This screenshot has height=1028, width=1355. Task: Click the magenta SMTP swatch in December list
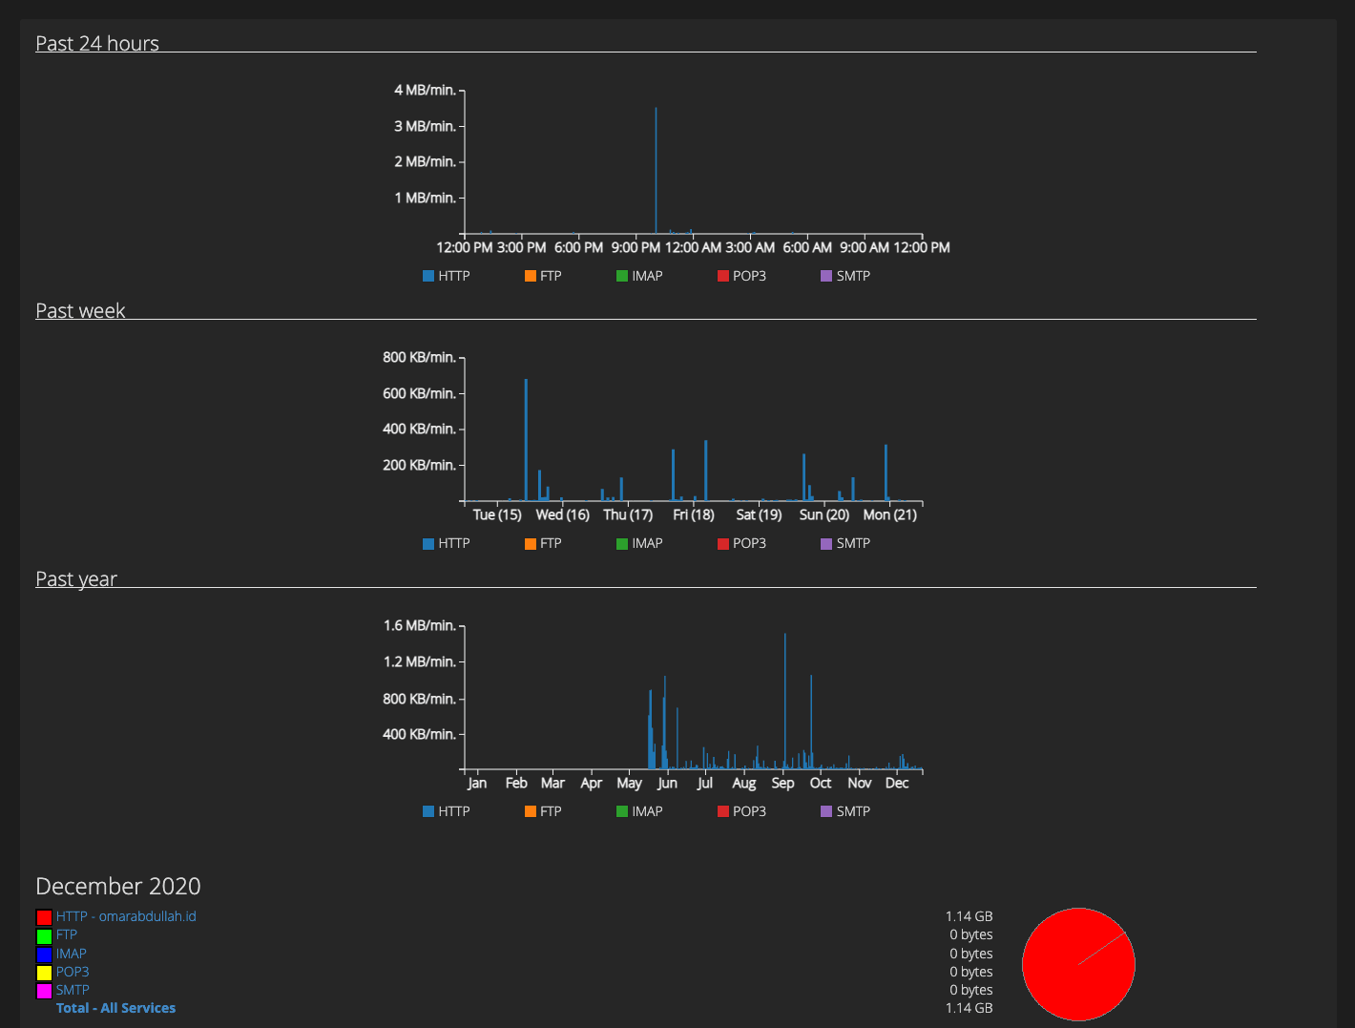click(x=44, y=991)
